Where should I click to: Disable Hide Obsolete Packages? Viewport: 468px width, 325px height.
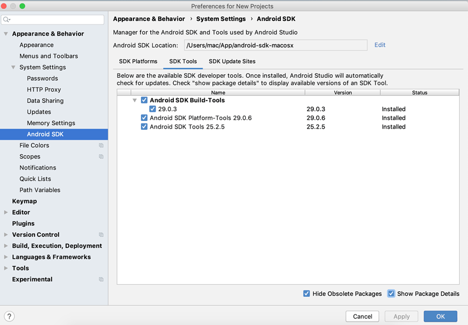[307, 293]
